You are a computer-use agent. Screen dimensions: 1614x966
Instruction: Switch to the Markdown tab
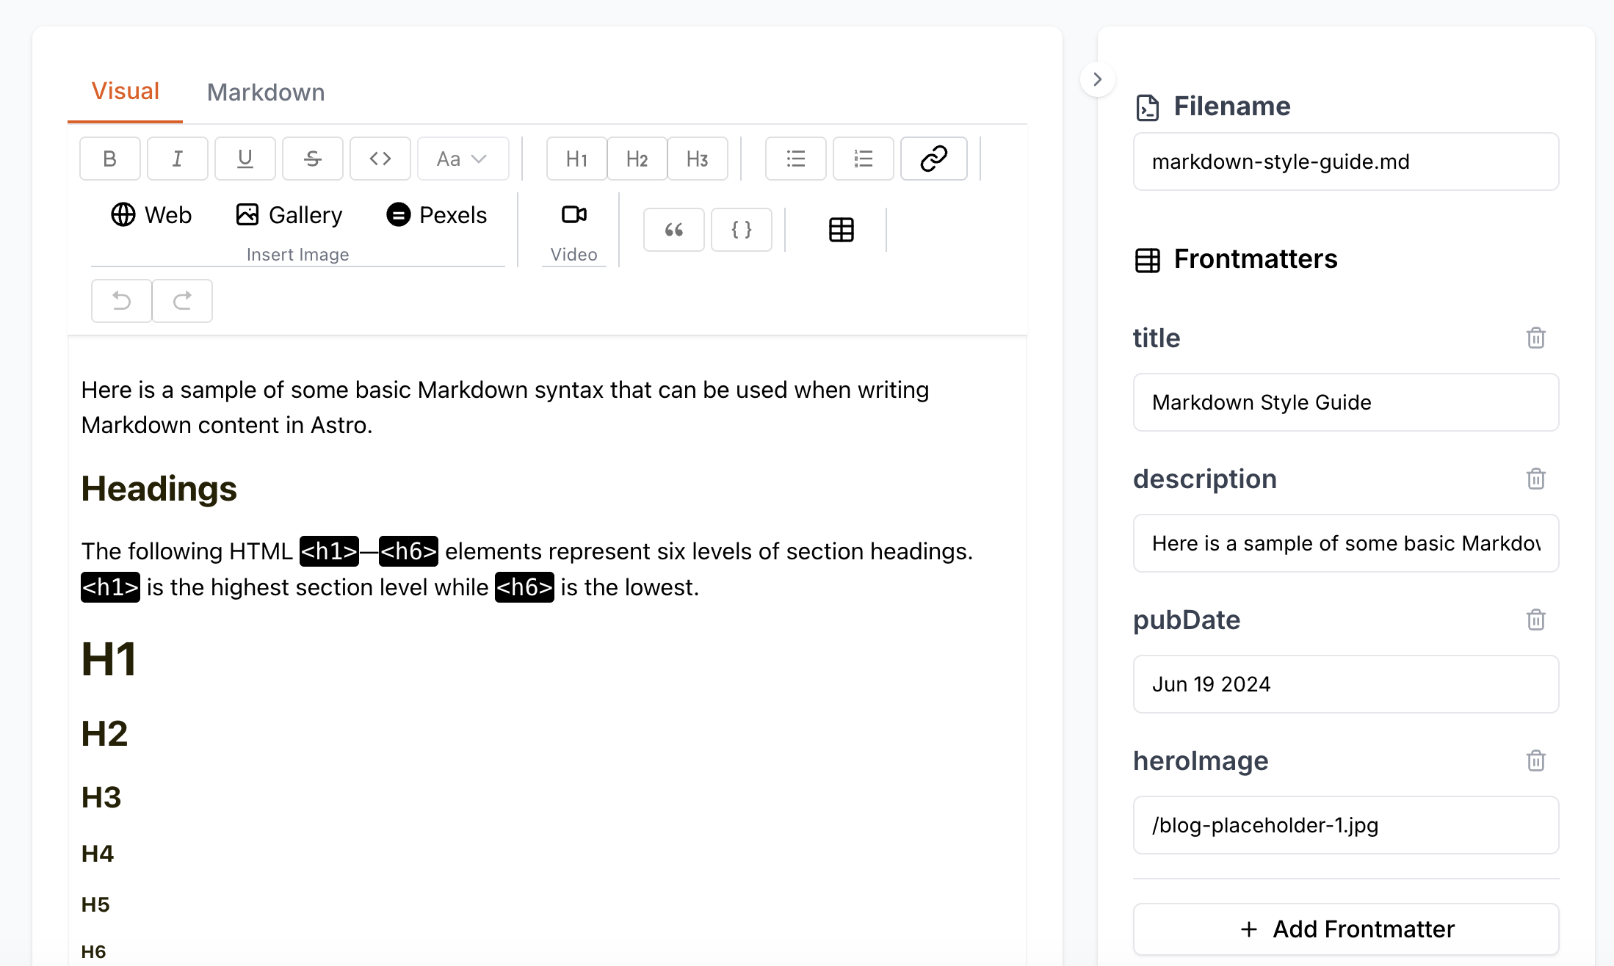click(x=266, y=92)
